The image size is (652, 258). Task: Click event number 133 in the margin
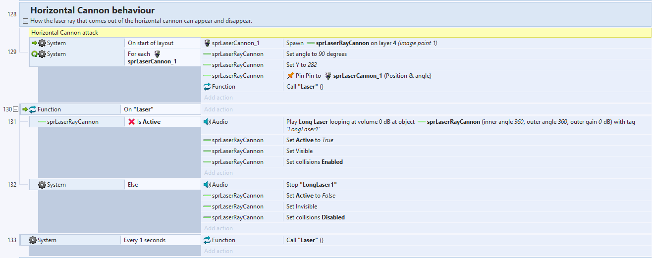pyautogui.click(x=12, y=240)
